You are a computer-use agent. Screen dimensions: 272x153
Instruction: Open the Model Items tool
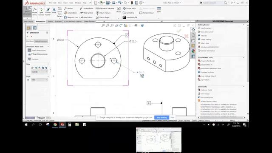coord(35,11)
